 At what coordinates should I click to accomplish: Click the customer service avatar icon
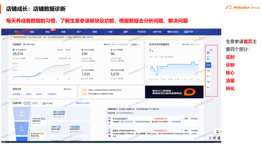click(217, 132)
